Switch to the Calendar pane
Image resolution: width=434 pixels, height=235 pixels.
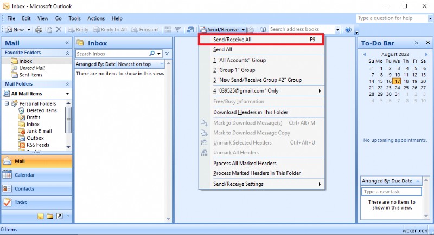tap(36, 175)
